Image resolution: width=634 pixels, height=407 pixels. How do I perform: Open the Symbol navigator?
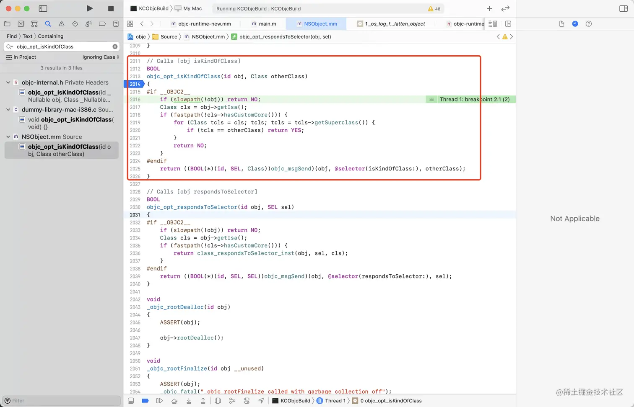click(x=34, y=24)
